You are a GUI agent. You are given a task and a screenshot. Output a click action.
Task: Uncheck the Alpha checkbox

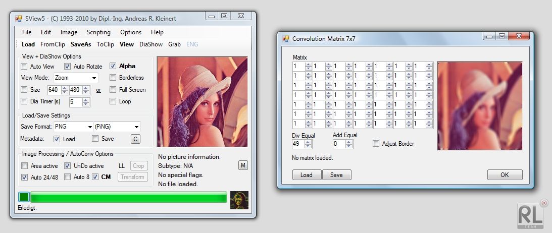click(x=113, y=66)
